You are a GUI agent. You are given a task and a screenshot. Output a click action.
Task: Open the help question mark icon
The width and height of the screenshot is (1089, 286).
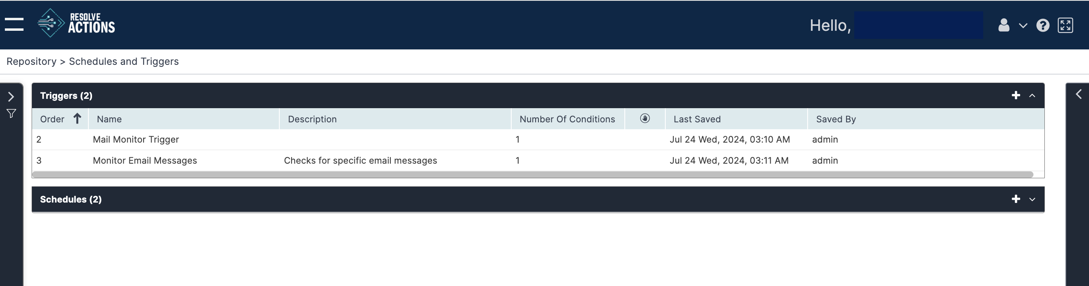[x=1042, y=26]
